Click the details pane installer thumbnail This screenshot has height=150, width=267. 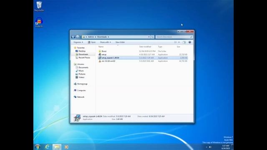point(77,118)
